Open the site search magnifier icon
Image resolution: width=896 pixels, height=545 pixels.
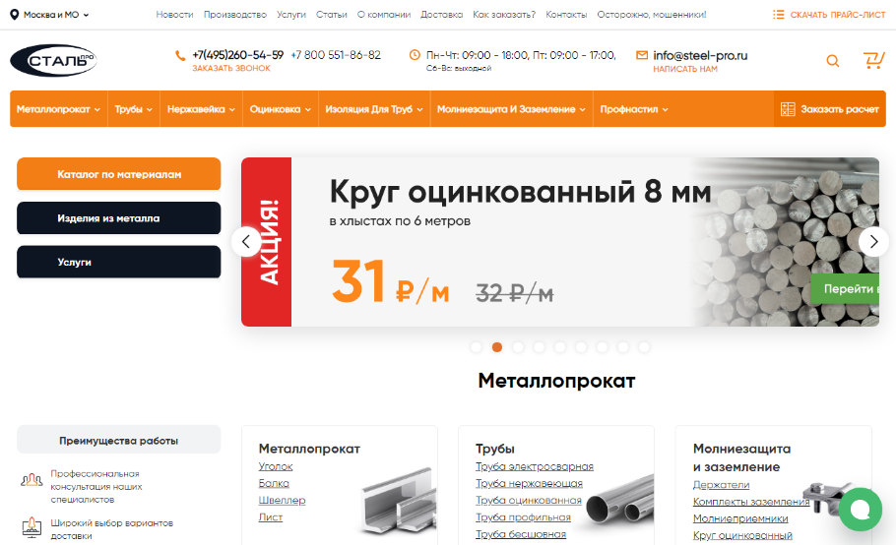(833, 60)
